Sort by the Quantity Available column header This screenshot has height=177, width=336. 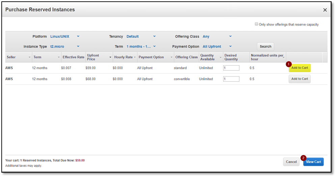211,57
